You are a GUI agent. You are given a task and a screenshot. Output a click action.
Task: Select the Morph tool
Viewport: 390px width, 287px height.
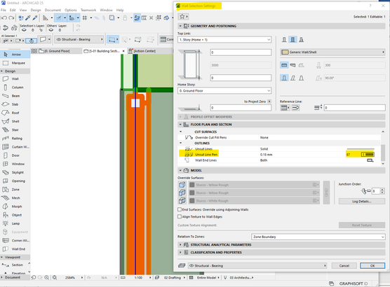pos(15,206)
